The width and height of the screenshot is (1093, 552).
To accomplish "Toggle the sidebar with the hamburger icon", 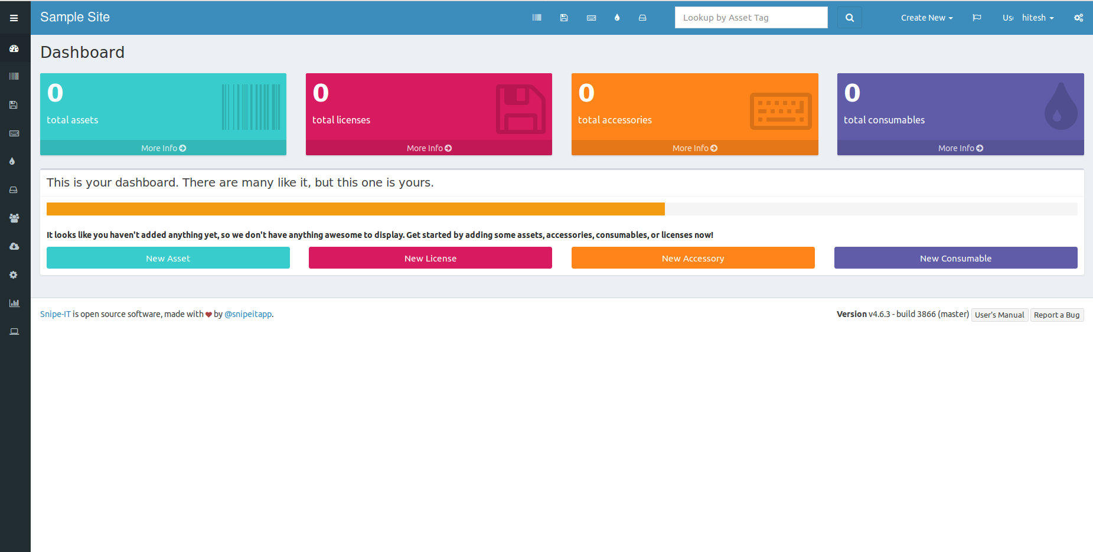I will pyautogui.click(x=14, y=18).
